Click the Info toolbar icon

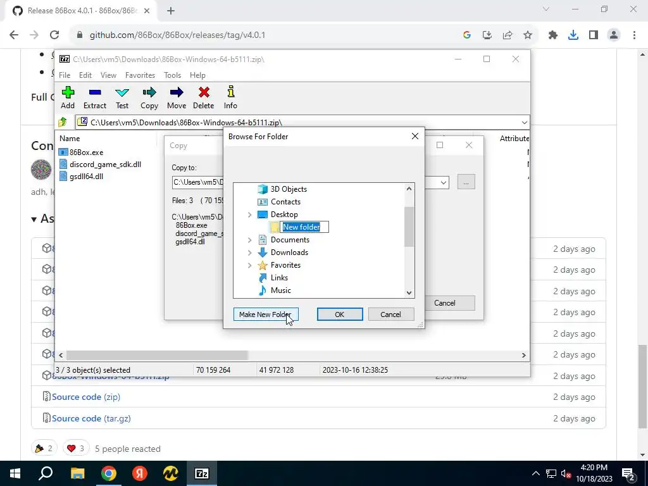pos(230,98)
